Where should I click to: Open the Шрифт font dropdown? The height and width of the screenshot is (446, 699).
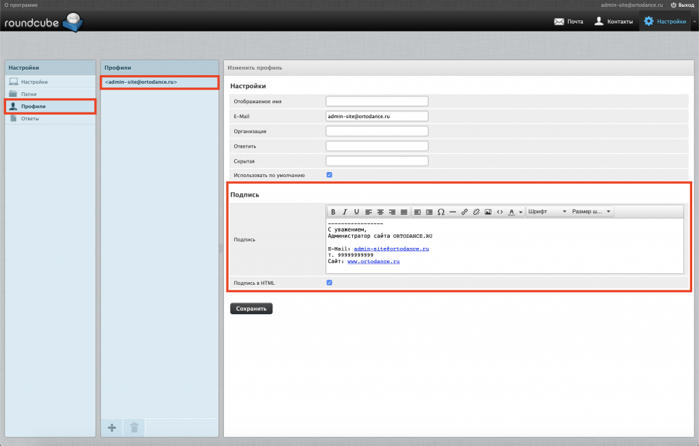(547, 212)
